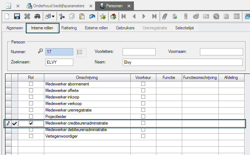Tick Voorkeur checkbox for Projectleider
This screenshot has height=155, width=250.
tap(143, 117)
